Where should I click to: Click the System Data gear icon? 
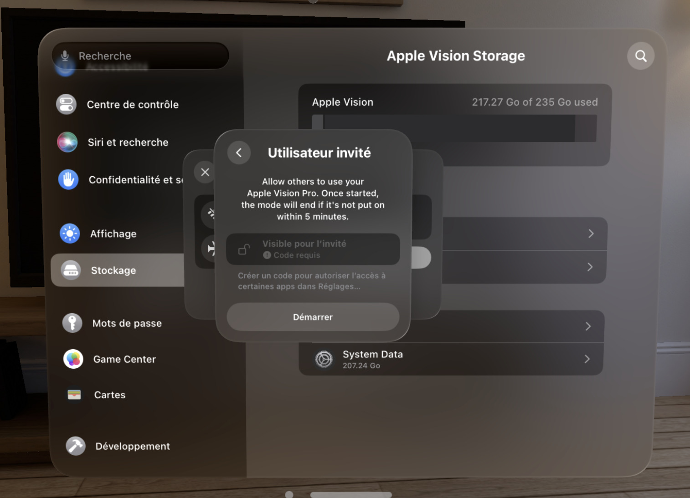tap(324, 359)
